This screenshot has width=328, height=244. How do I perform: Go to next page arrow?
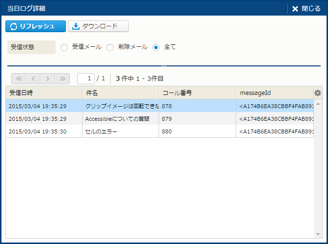coord(48,78)
